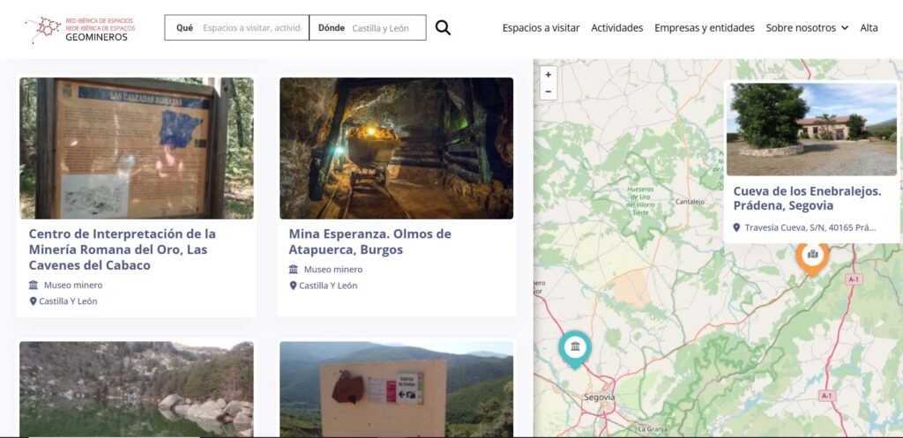
Task: Zoom out on the map
Action: (x=549, y=92)
